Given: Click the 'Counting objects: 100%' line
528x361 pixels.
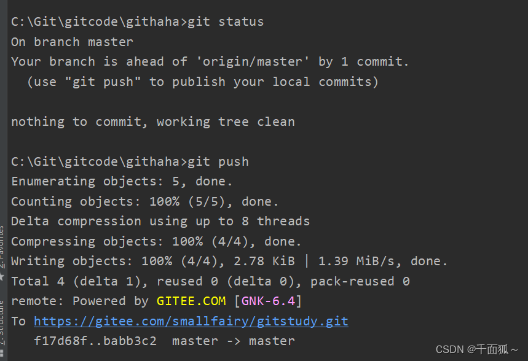Looking at the screenshot, I should pos(145,201).
